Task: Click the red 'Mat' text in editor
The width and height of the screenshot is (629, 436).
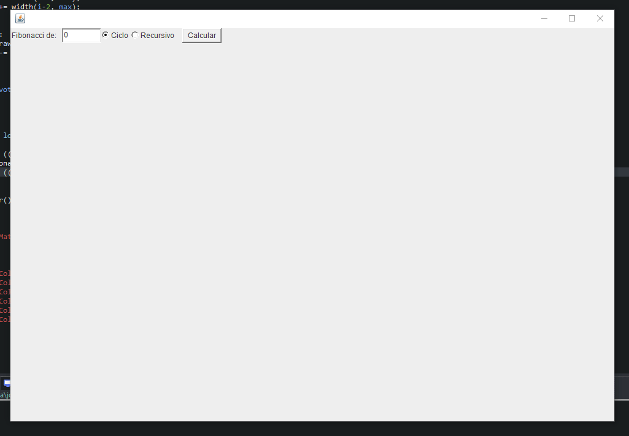Action: point(5,237)
